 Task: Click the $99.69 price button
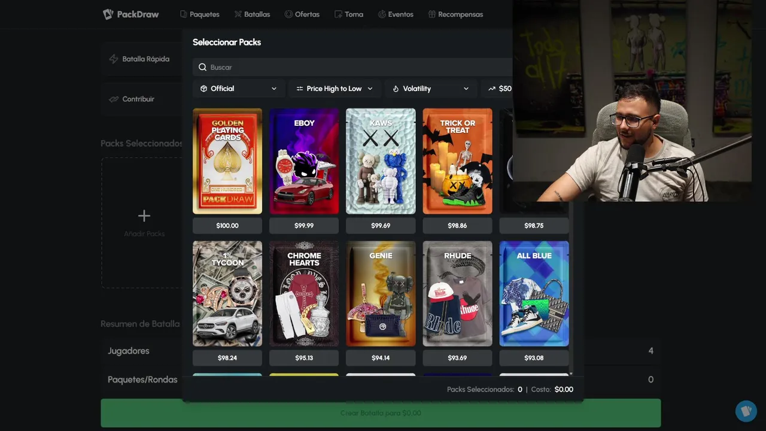381,226
